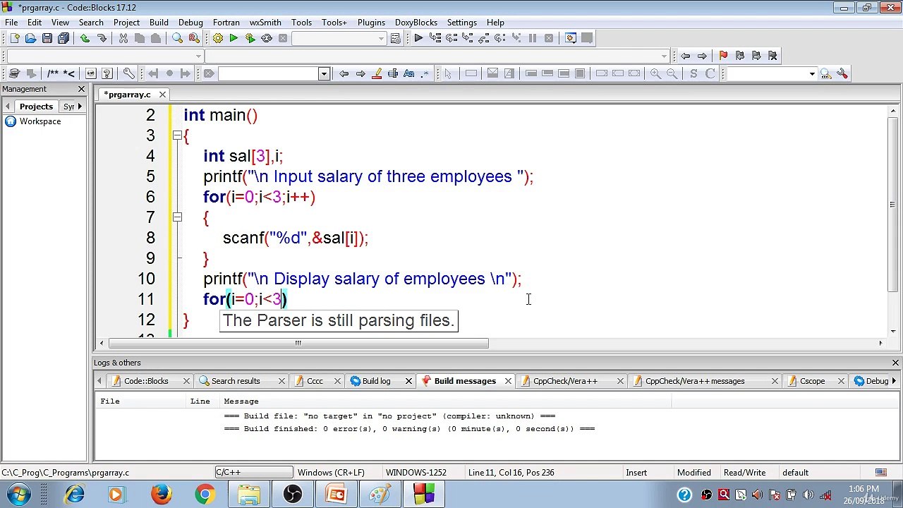The width and height of the screenshot is (903, 508).
Task: Open the debugging windows icon
Action: click(x=571, y=38)
